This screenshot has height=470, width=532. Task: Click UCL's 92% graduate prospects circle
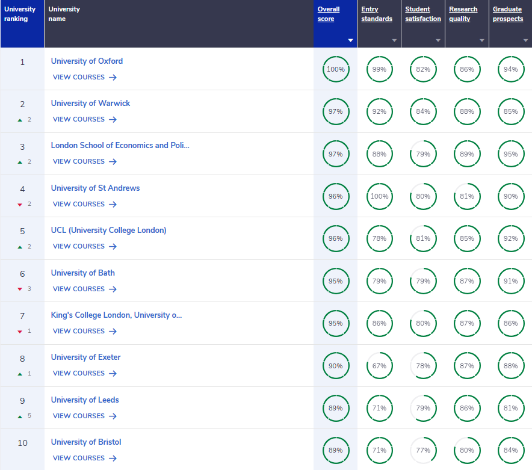click(510, 238)
